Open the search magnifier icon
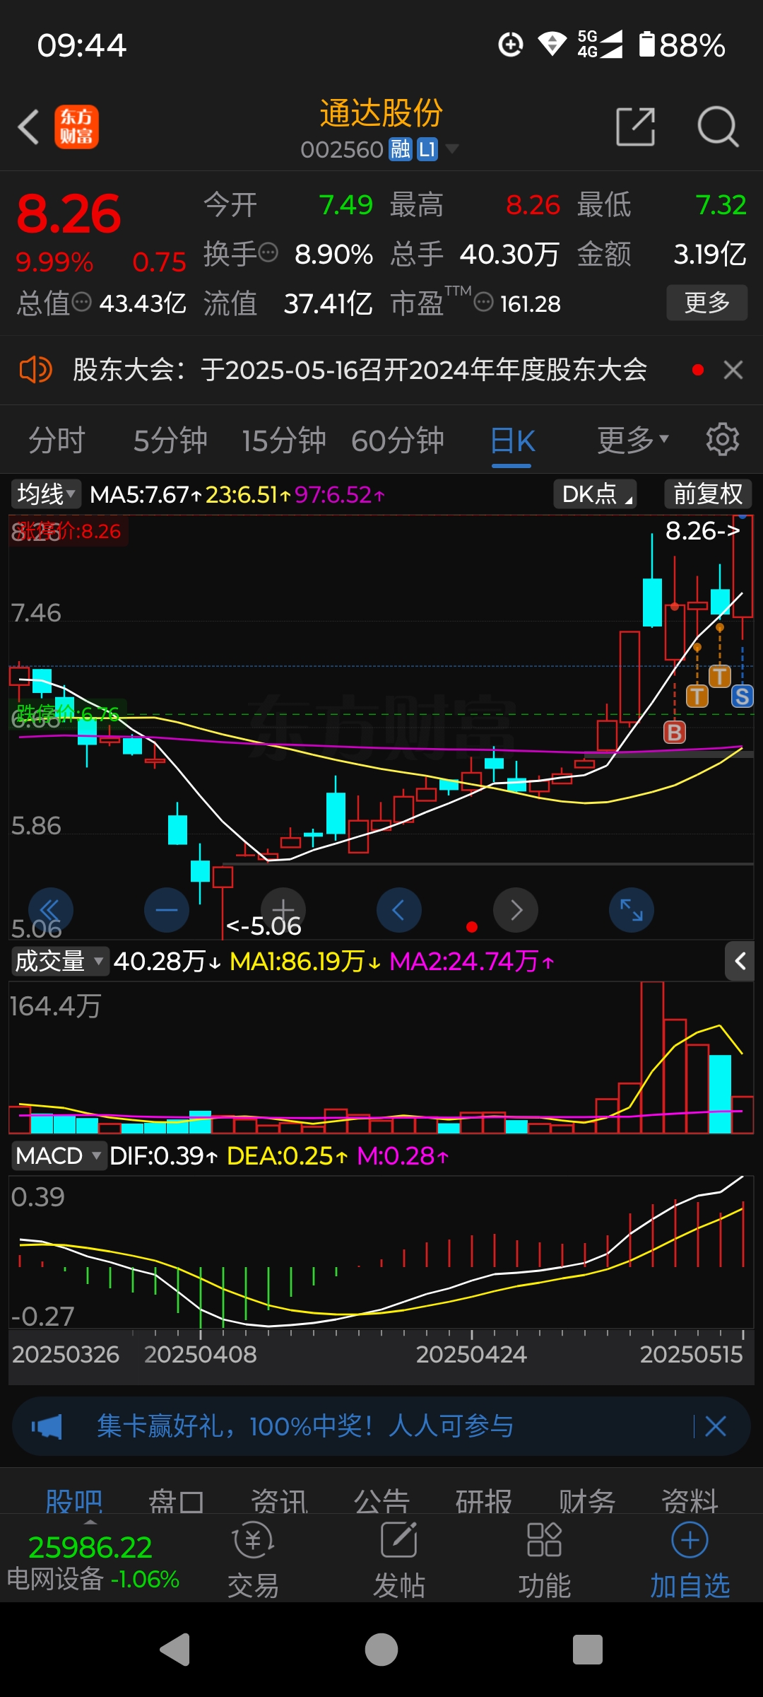The width and height of the screenshot is (763, 1697). 718,127
